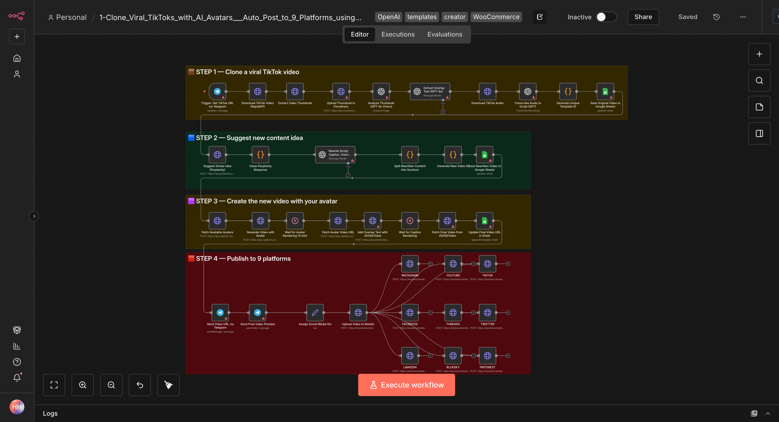The height and width of the screenshot is (422, 779).
Task: Open the node search magnifier button
Action: [x=759, y=80]
